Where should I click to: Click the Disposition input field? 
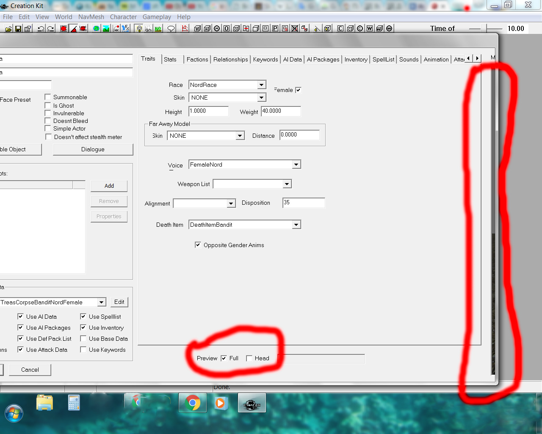[x=304, y=203]
